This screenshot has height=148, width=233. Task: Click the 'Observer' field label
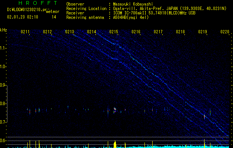[75, 4]
